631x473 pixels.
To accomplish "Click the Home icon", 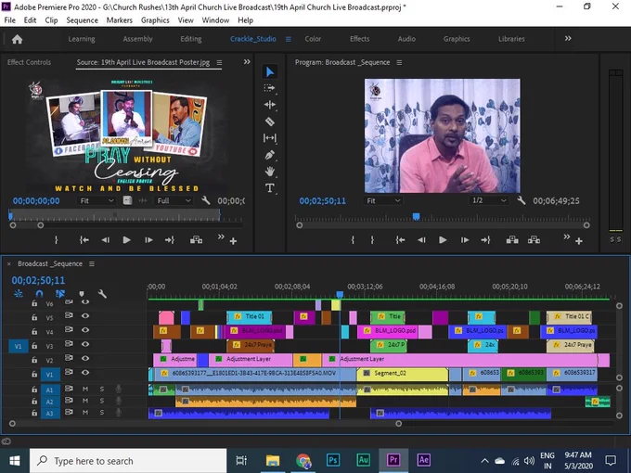I will (x=18, y=39).
